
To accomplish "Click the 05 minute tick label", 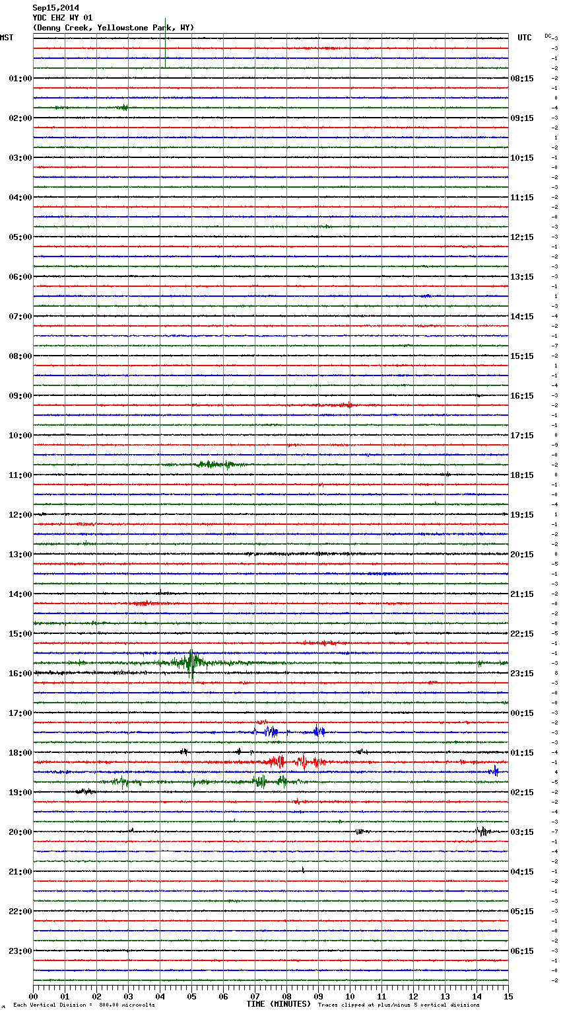I will 191,996.
